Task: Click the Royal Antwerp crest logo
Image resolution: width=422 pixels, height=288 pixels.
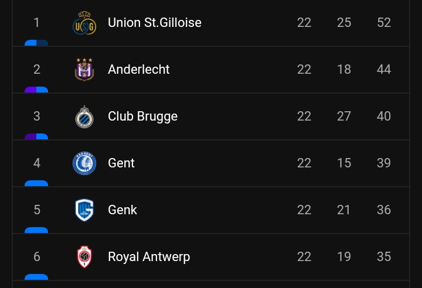Action: coord(84,257)
